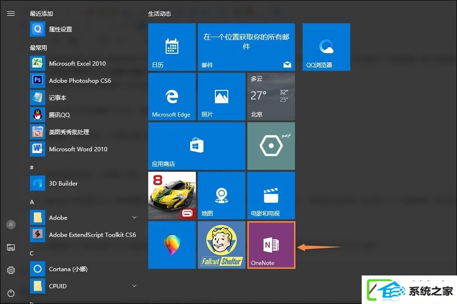Open the pdf hexagon tile
457x304 pixels.
coord(271,146)
